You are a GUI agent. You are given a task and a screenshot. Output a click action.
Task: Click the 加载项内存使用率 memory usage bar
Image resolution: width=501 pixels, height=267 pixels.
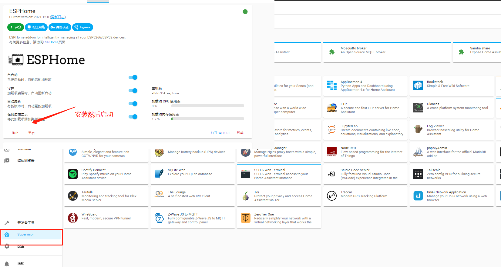click(x=208, y=119)
